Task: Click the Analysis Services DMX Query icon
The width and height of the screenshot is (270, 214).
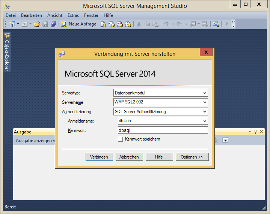Action: point(120,24)
